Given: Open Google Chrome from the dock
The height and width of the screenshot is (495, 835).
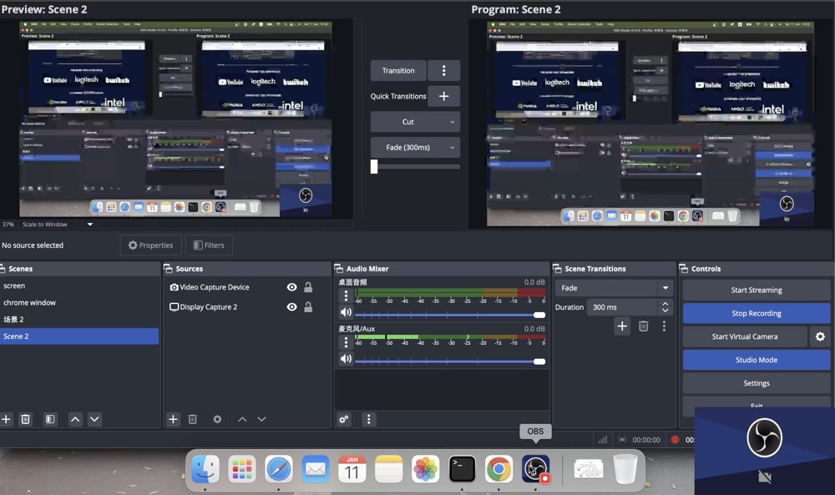Looking at the screenshot, I should [x=498, y=469].
